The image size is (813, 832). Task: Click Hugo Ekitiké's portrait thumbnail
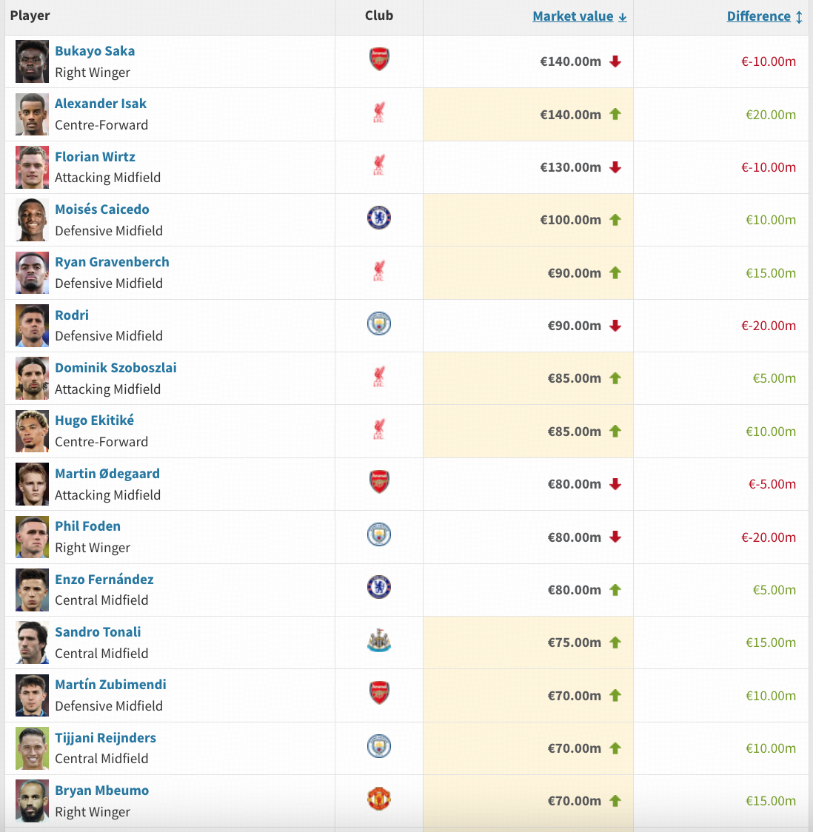coord(32,431)
